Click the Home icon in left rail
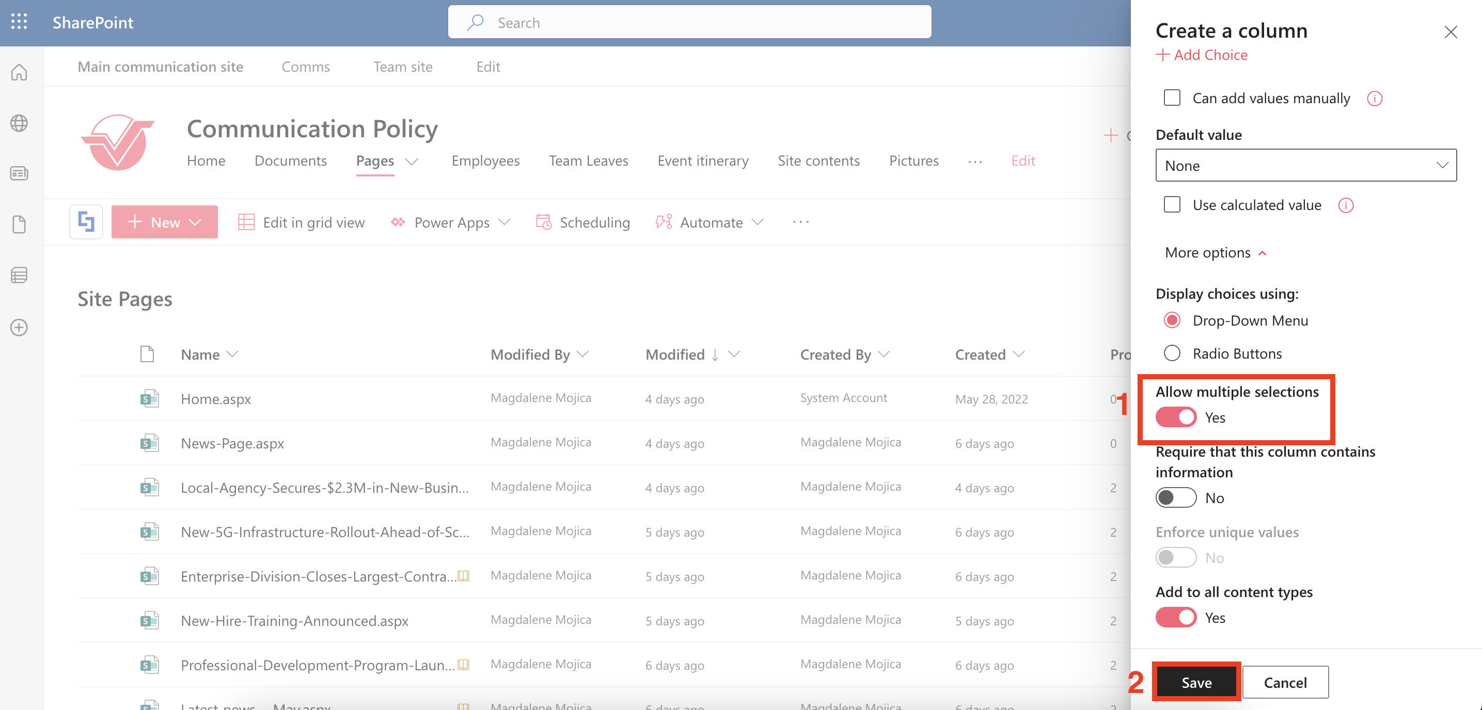This screenshot has height=710, width=1482. [x=19, y=72]
